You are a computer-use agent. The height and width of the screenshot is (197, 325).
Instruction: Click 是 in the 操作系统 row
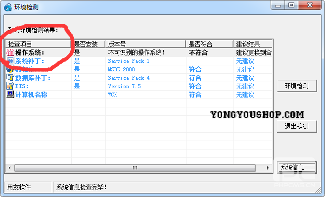77,52
